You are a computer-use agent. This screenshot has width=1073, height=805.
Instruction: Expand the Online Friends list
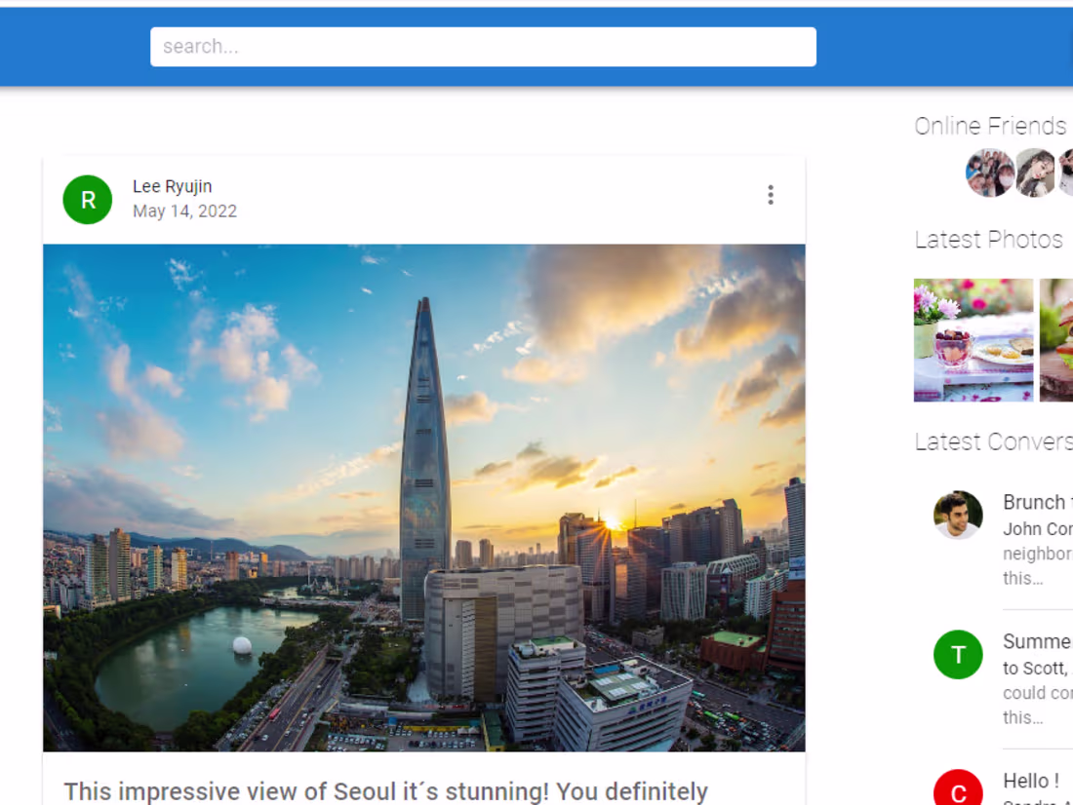click(x=989, y=125)
